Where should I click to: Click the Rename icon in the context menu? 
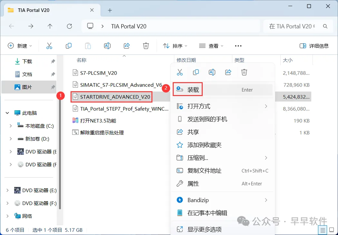pyautogui.click(x=212, y=72)
